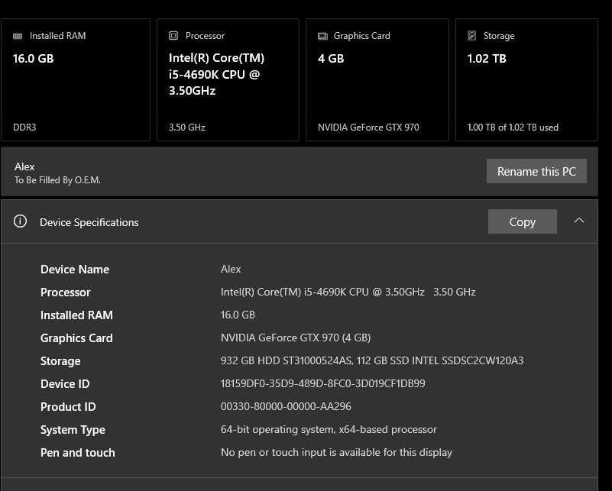Click the Processor label in specifications list
This screenshot has height=491, width=612.
pos(66,292)
